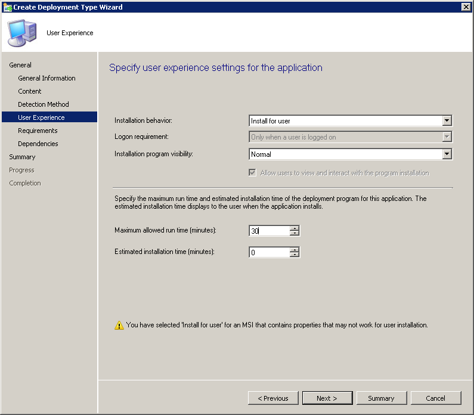474x415 pixels.
Task: Click the Previous button
Action: pyautogui.click(x=272, y=398)
